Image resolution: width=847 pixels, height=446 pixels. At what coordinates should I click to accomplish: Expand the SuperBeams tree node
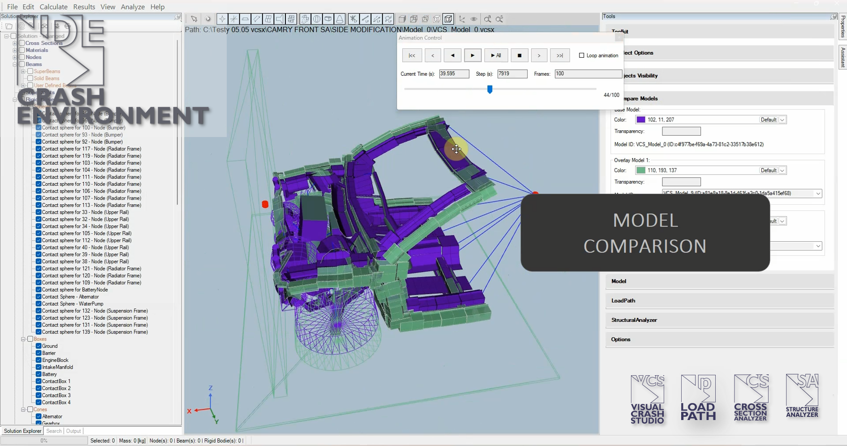(23, 71)
